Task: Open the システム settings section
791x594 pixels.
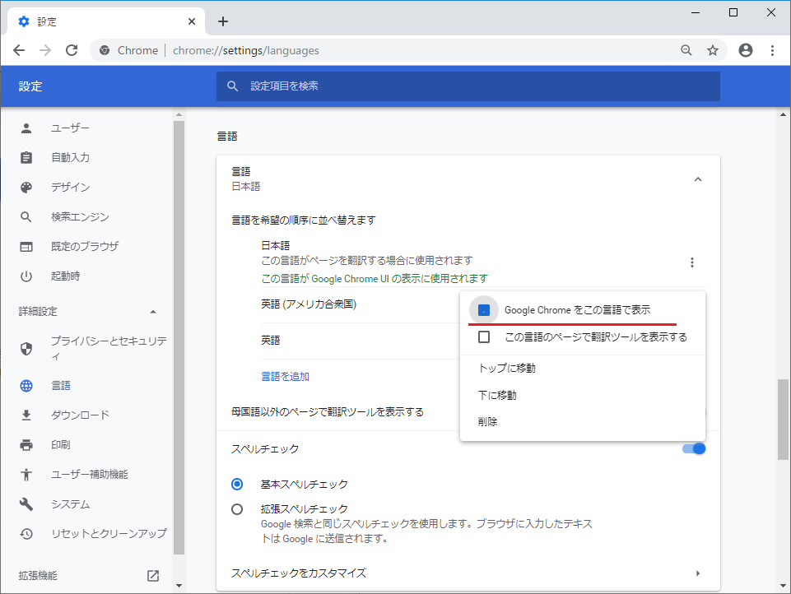Action: point(71,504)
